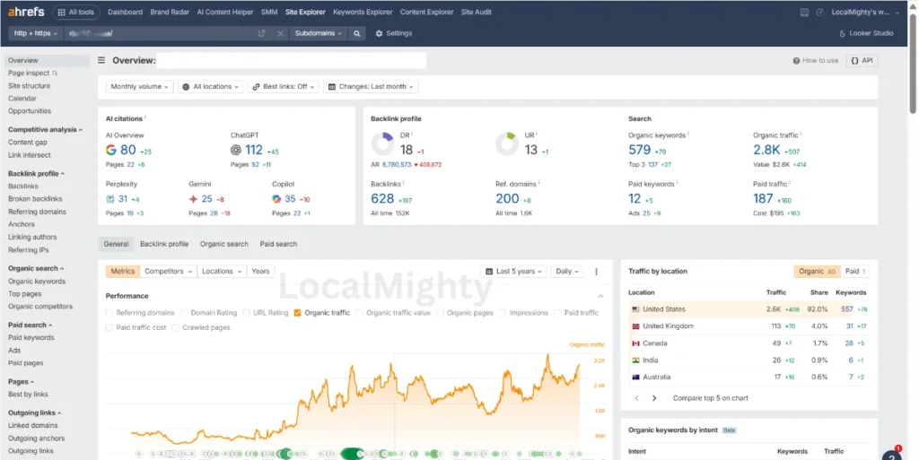Screen dimensions: 919x460
Task: Enable the Paid traffic checkbox
Action: (557, 313)
